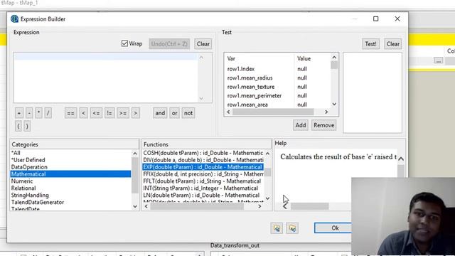Click the Undo(Ctrl + Z) button
Screen dimensions: 455x256
(169, 44)
